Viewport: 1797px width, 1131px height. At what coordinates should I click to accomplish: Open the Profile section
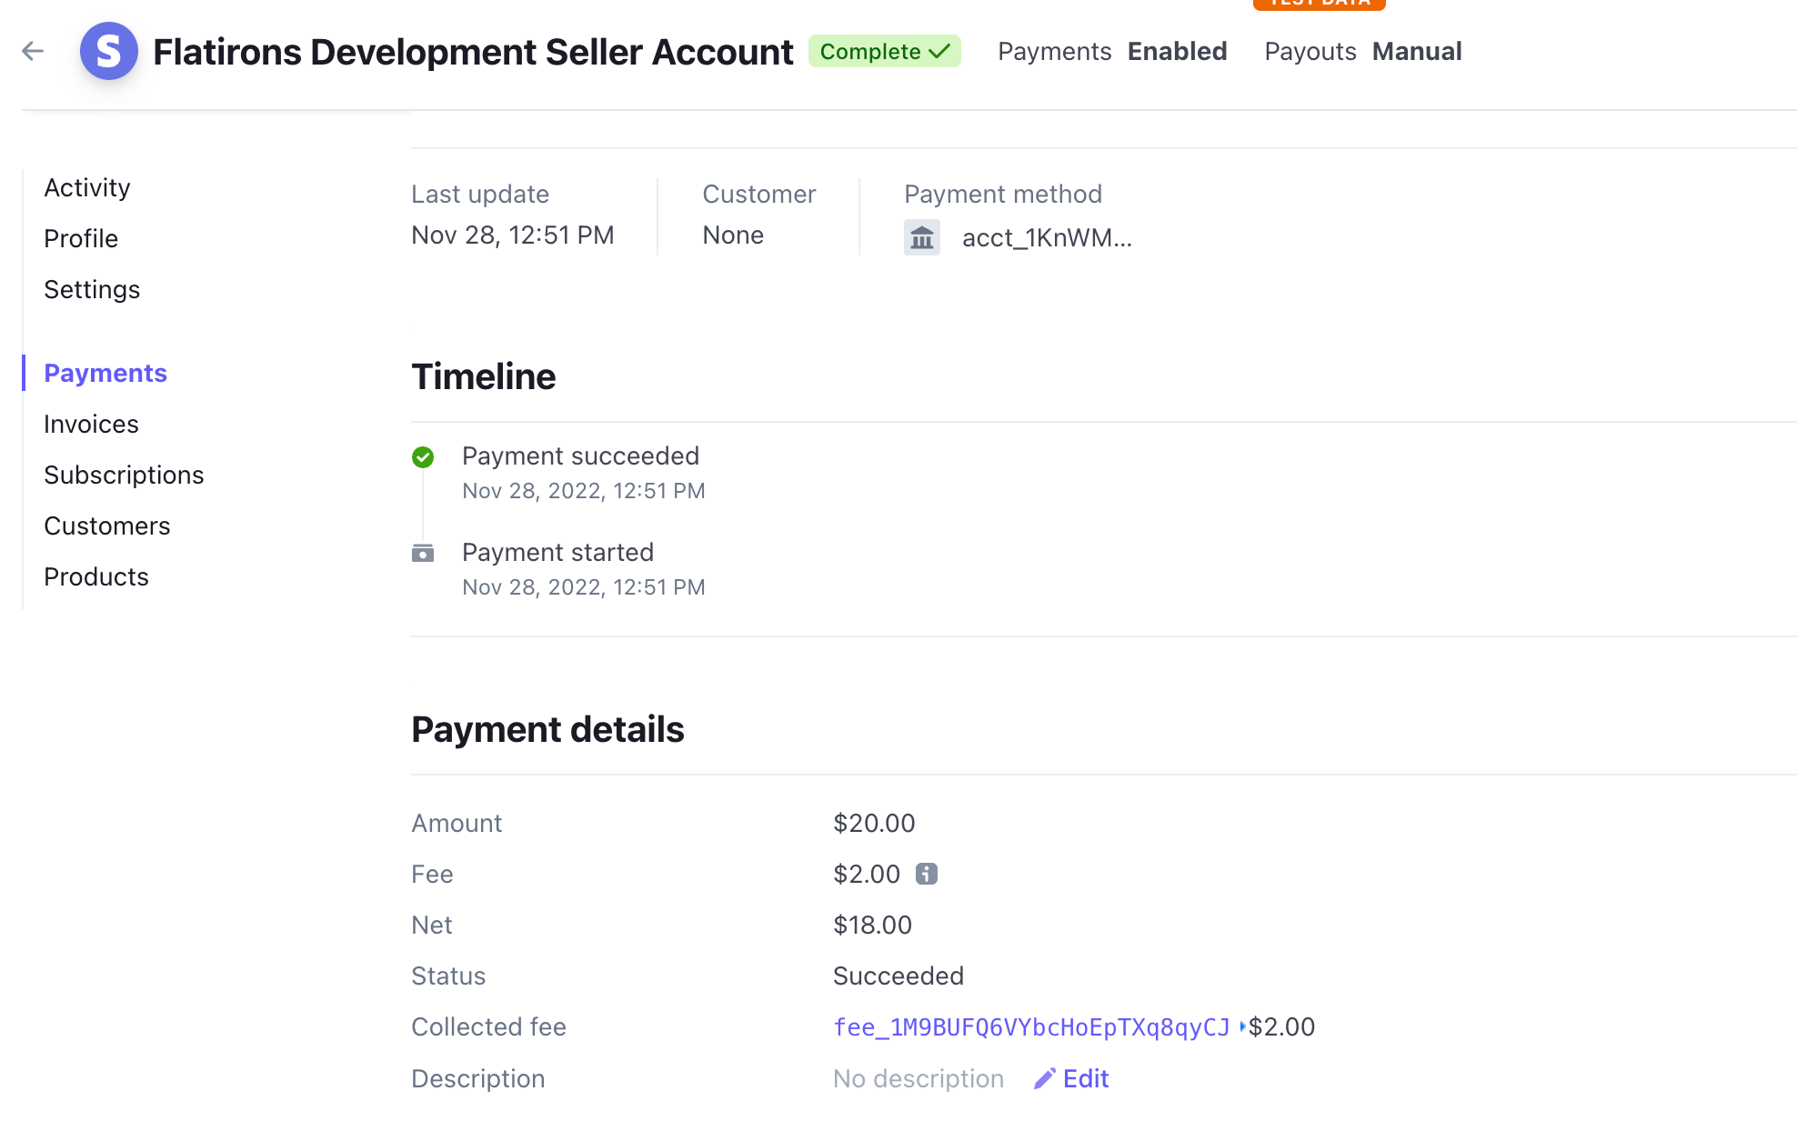[x=81, y=238]
